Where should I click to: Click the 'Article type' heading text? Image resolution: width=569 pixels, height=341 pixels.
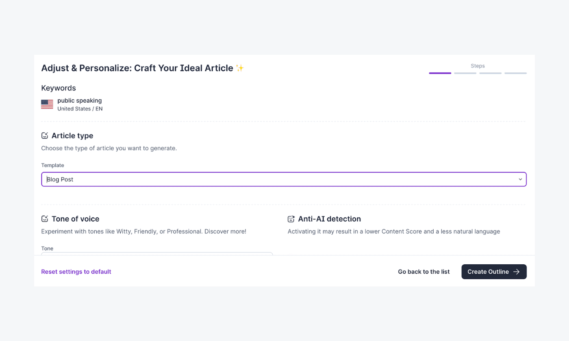72,136
